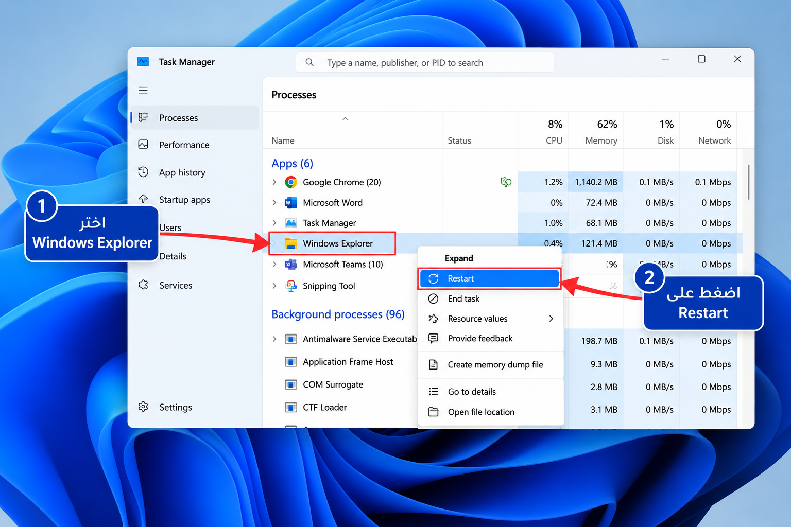Sort by the Disk column header
Viewport: 791px width, 527px height.
click(651, 131)
